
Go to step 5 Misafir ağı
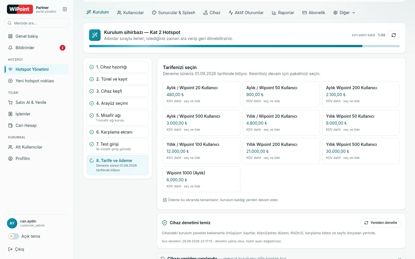point(118,118)
